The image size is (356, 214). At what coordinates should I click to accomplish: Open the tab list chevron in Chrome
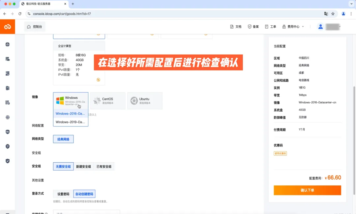pos(351,4)
